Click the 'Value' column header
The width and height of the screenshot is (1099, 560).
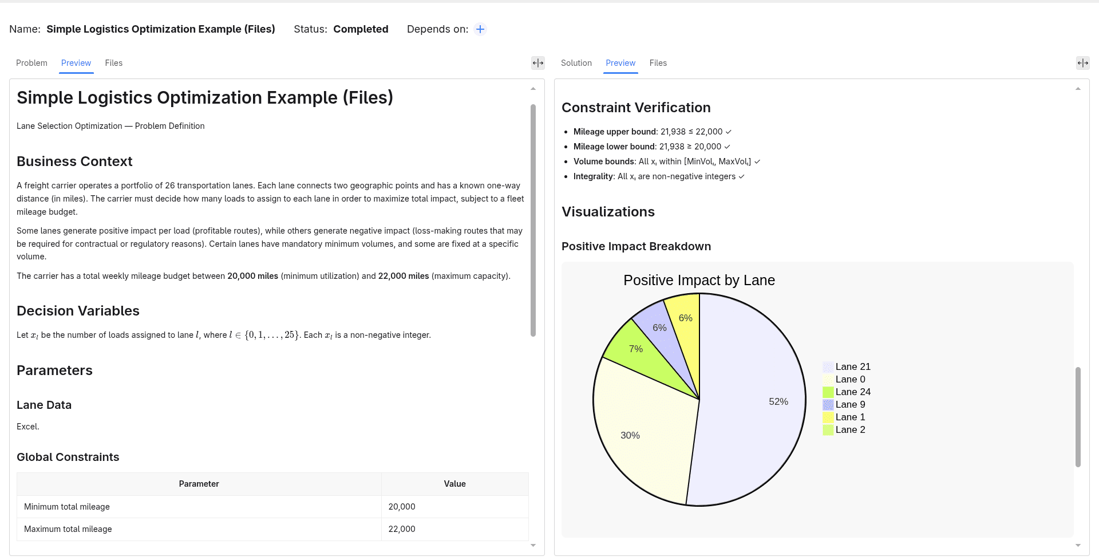tap(455, 484)
